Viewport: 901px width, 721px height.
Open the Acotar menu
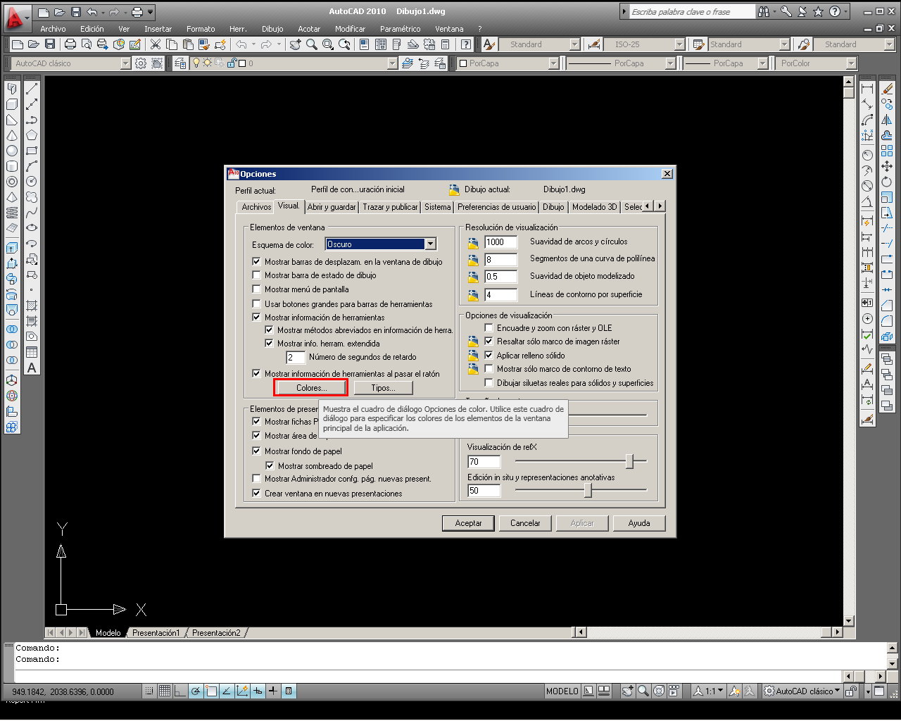(x=309, y=29)
